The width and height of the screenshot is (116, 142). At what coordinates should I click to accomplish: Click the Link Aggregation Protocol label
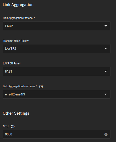(18, 18)
